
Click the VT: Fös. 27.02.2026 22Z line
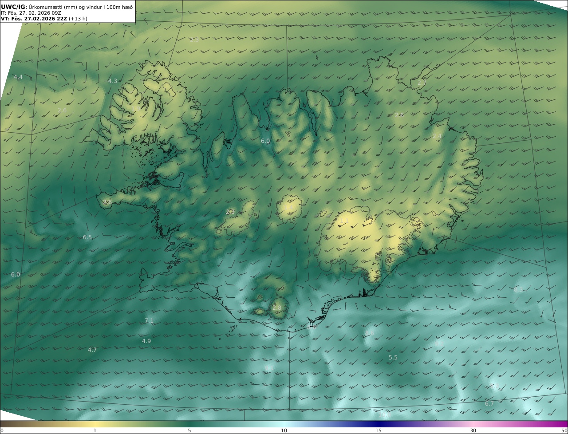tap(44, 19)
